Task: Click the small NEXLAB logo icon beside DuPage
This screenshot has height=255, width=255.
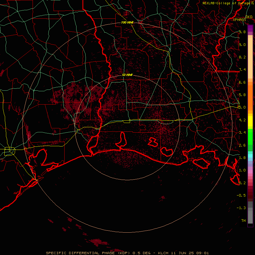Action: point(252,3)
